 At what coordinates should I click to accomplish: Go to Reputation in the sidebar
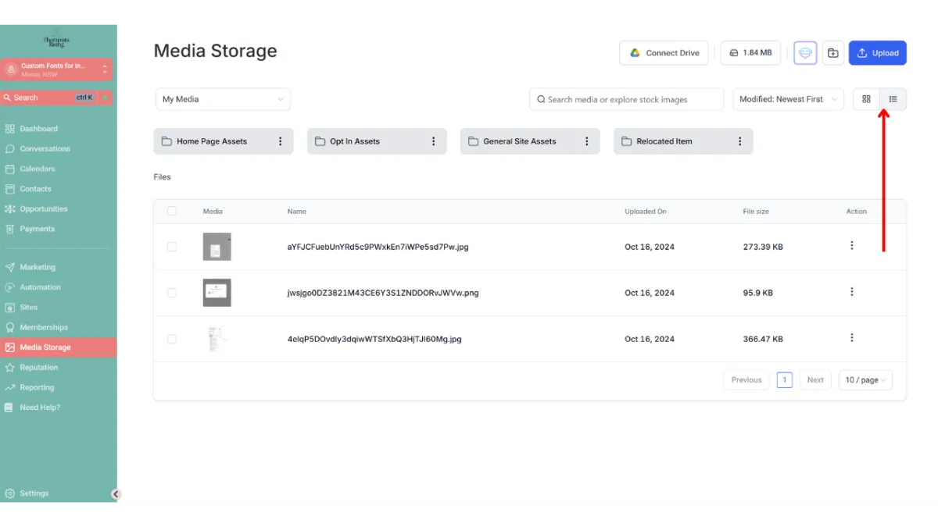click(39, 367)
